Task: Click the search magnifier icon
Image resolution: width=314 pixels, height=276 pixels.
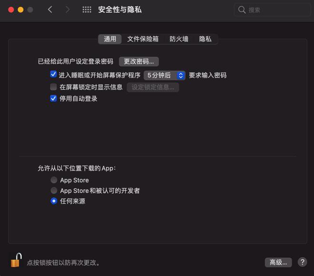Action: click(x=242, y=10)
